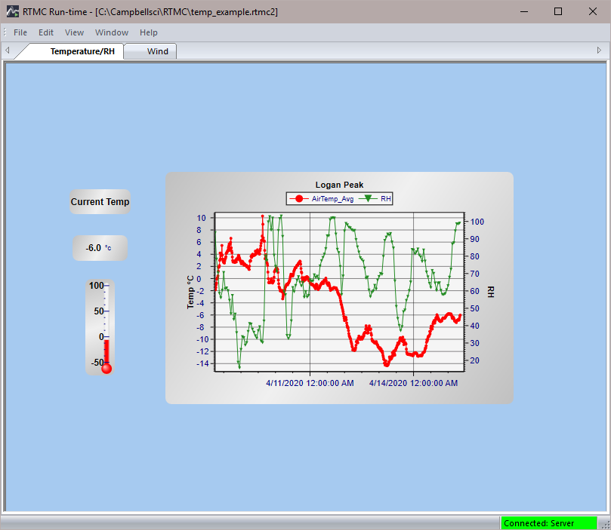
Task: Open the Window menu
Action: [112, 32]
